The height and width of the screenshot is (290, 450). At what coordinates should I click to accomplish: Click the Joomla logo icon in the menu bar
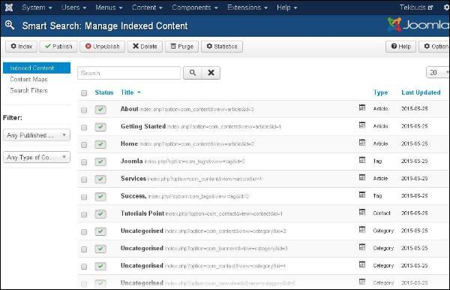(x=9, y=8)
